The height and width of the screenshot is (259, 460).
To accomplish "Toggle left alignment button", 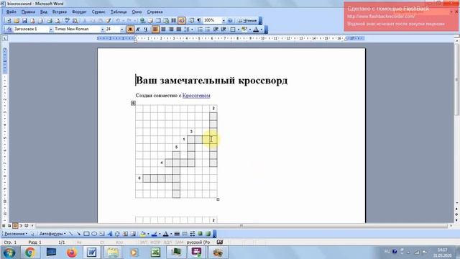I will tap(155, 29).
